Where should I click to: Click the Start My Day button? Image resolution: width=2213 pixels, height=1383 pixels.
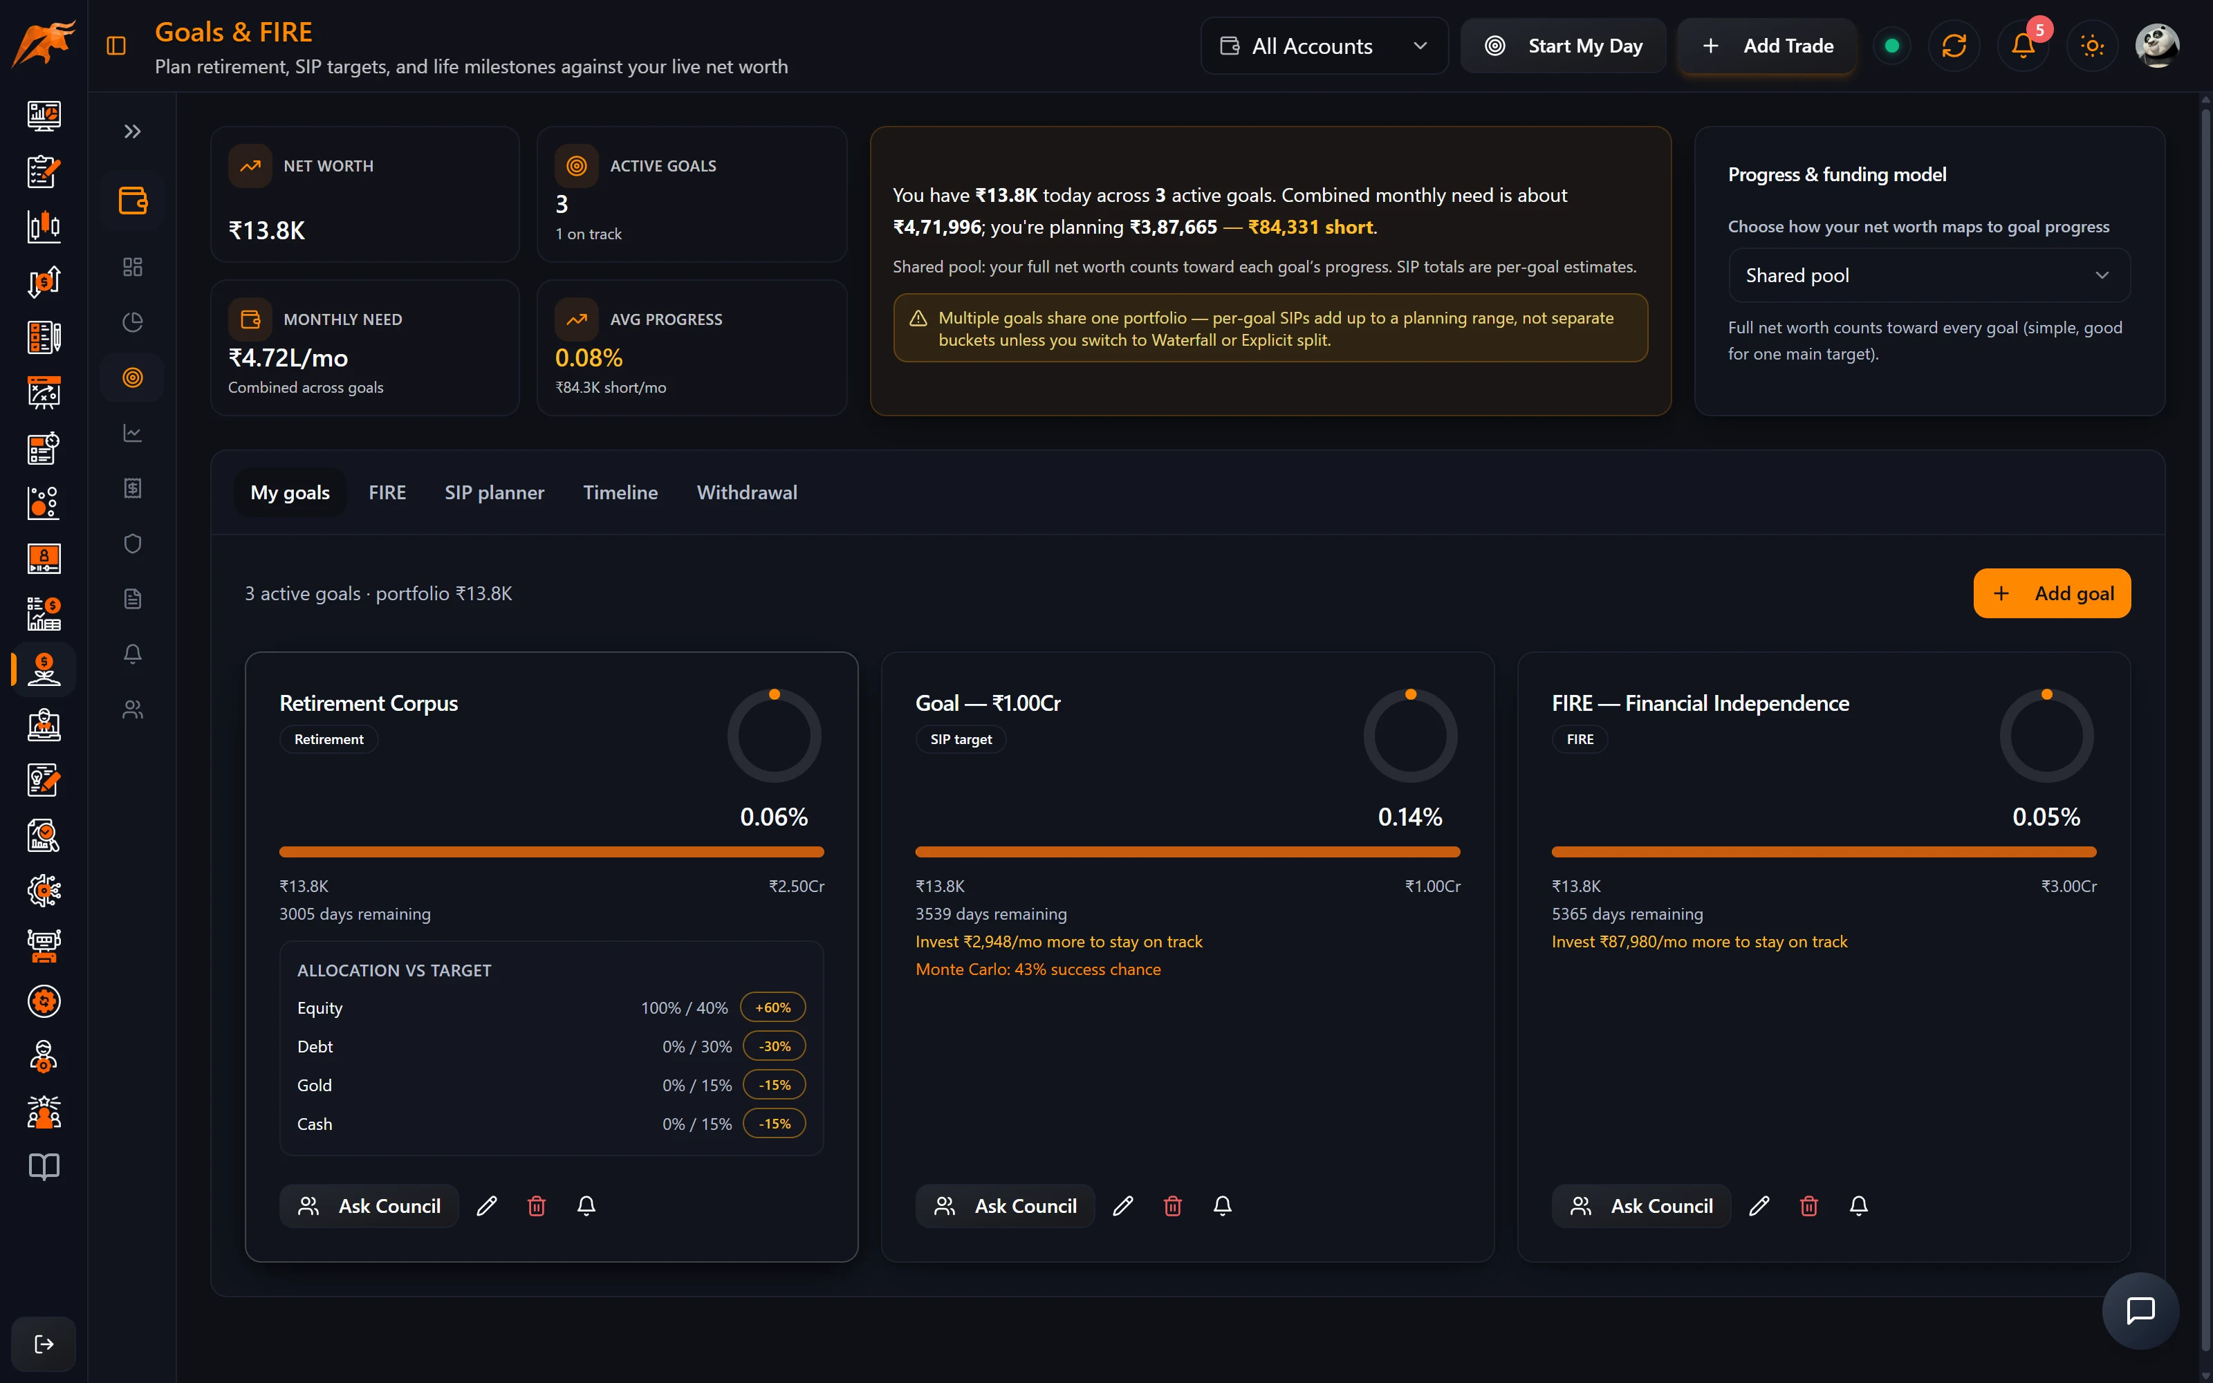coord(1563,46)
